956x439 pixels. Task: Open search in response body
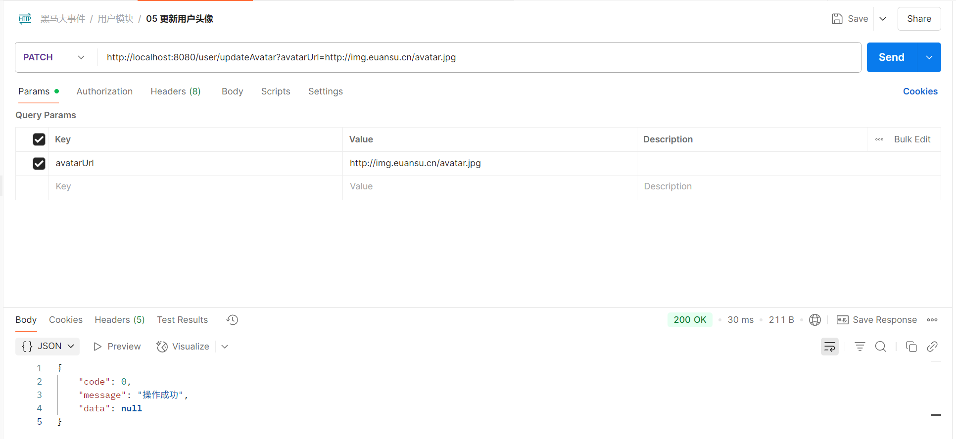tap(880, 347)
